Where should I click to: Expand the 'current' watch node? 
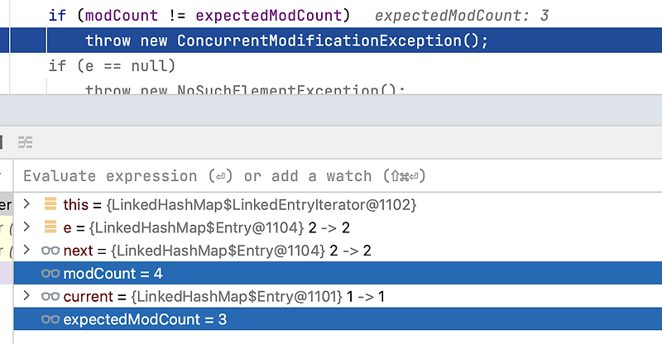pos(26,296)
